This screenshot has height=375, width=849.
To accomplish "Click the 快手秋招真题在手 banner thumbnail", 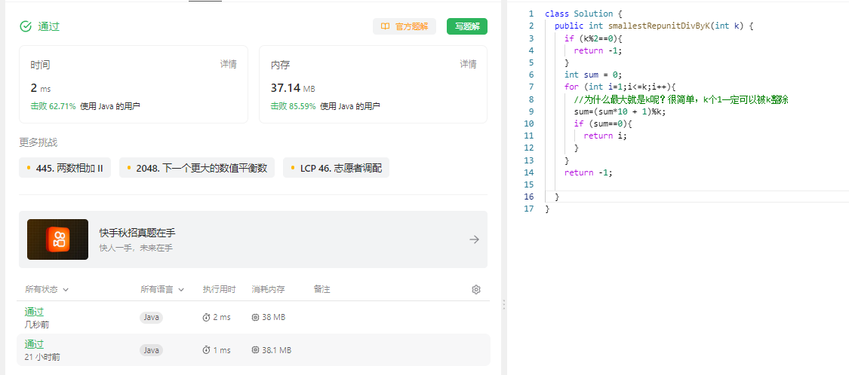I will [57, 239].
